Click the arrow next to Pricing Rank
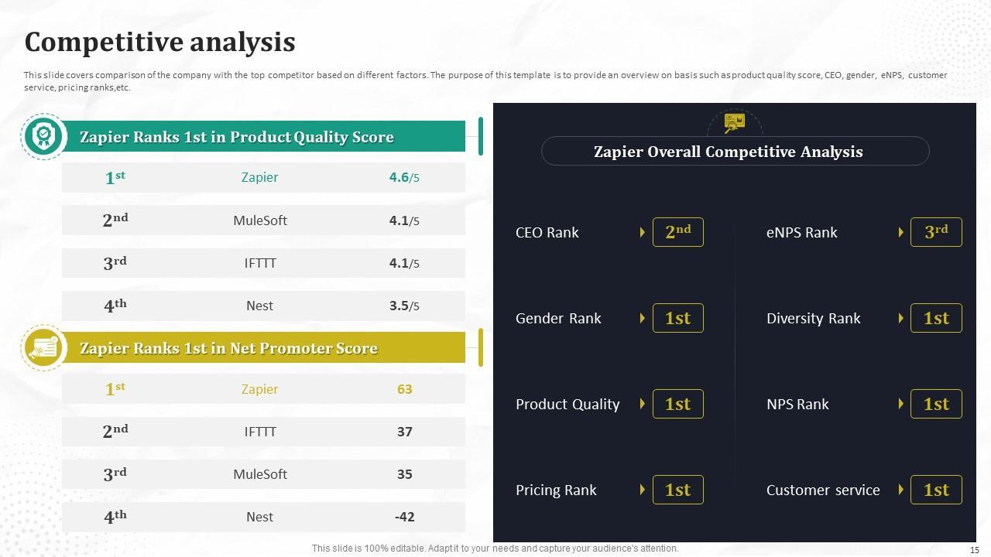 pos(643,490)
